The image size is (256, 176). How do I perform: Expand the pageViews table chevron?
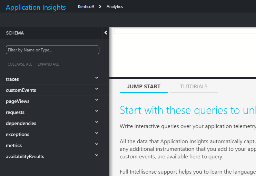point(97,100)
